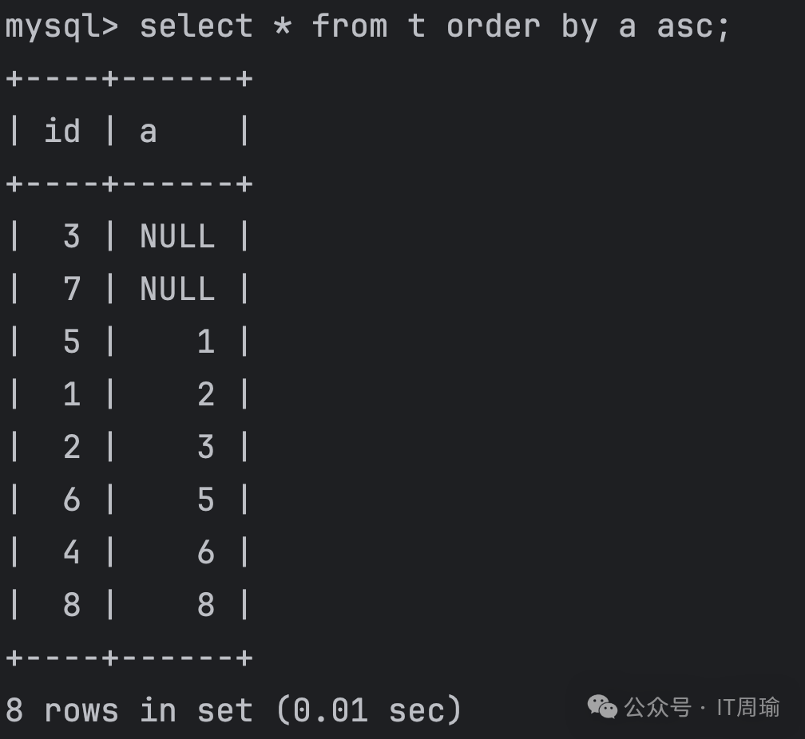Click id value 6 in table
Image resolution: width=805 pixels, height=739 pixels.
point(72,500)
